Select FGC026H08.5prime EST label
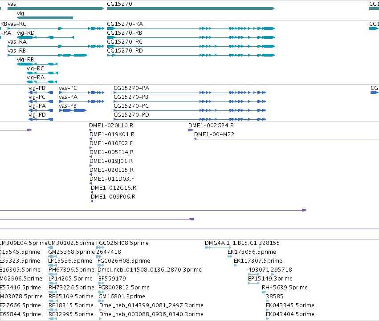The width and height of the screenshot is (379, 321). tap(122, 243)
